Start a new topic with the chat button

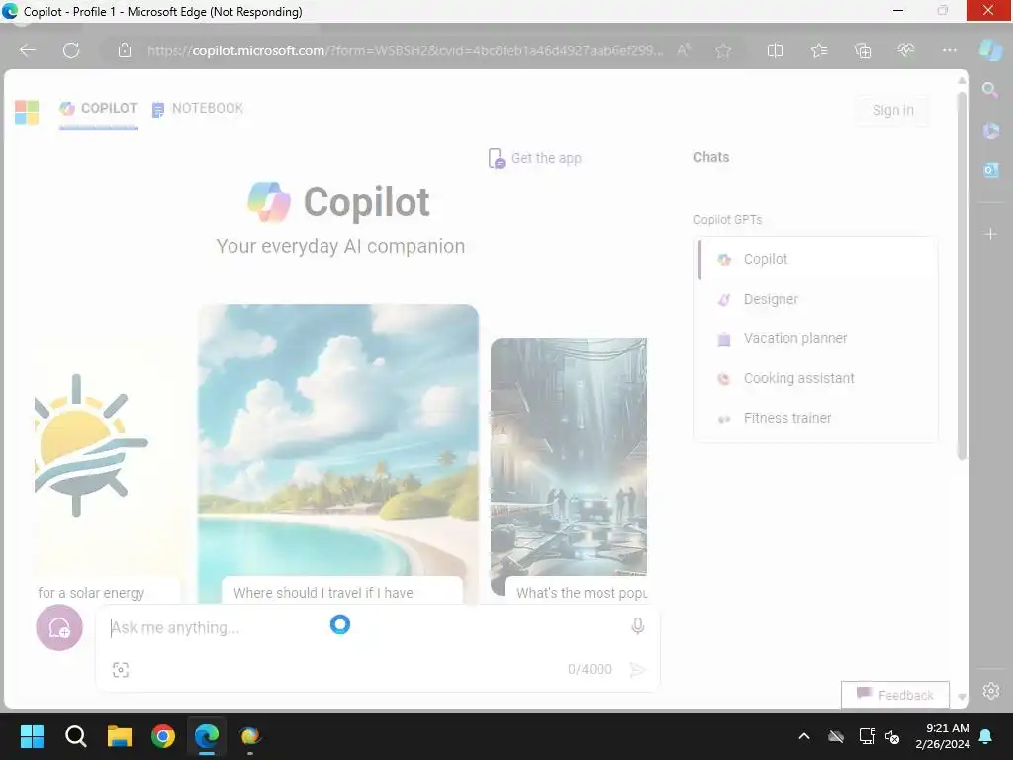point(58,627)
